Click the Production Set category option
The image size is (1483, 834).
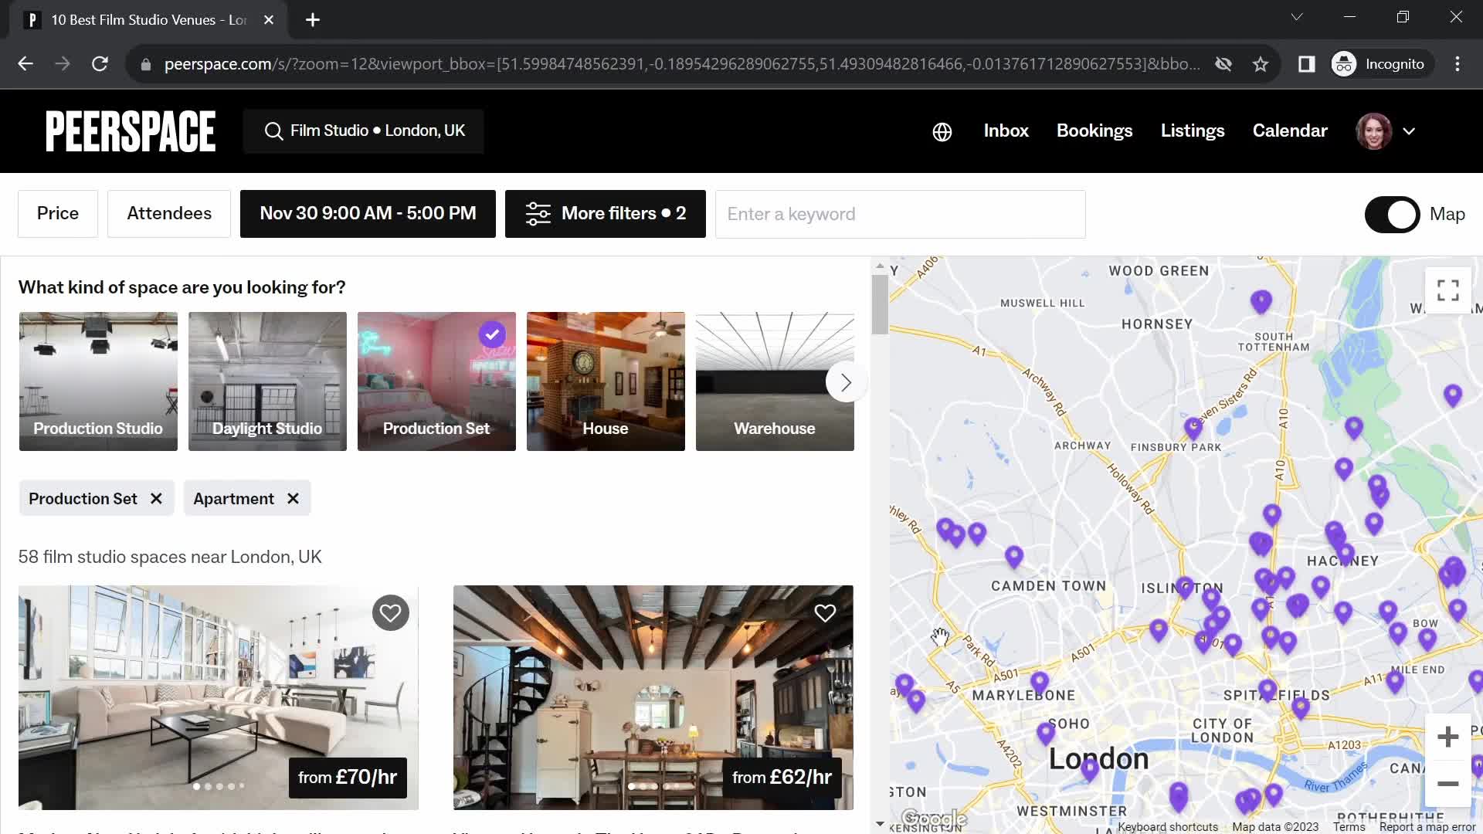tap(436, 381)
